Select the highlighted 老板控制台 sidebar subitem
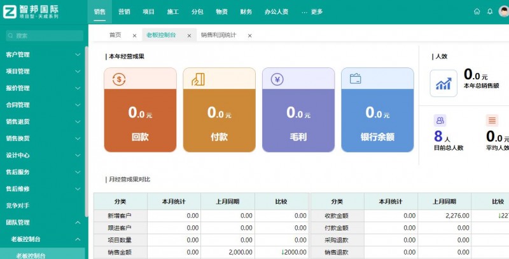 (x=43, y=255)
